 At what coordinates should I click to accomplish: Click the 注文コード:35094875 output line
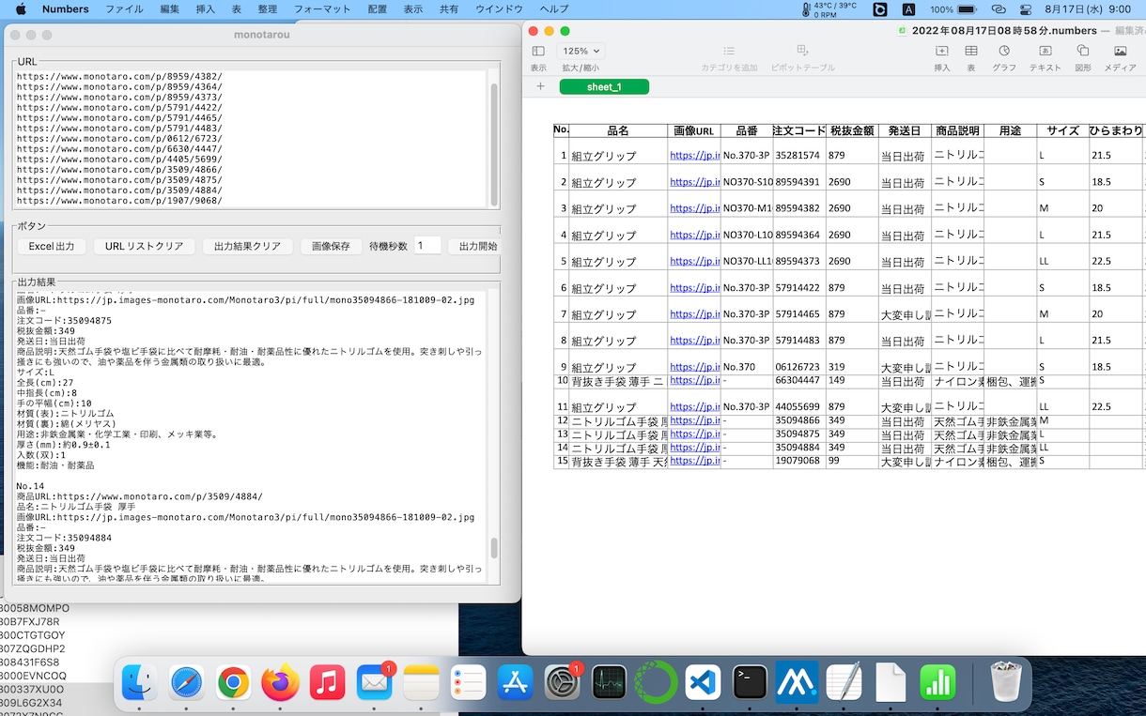(64, 321)
